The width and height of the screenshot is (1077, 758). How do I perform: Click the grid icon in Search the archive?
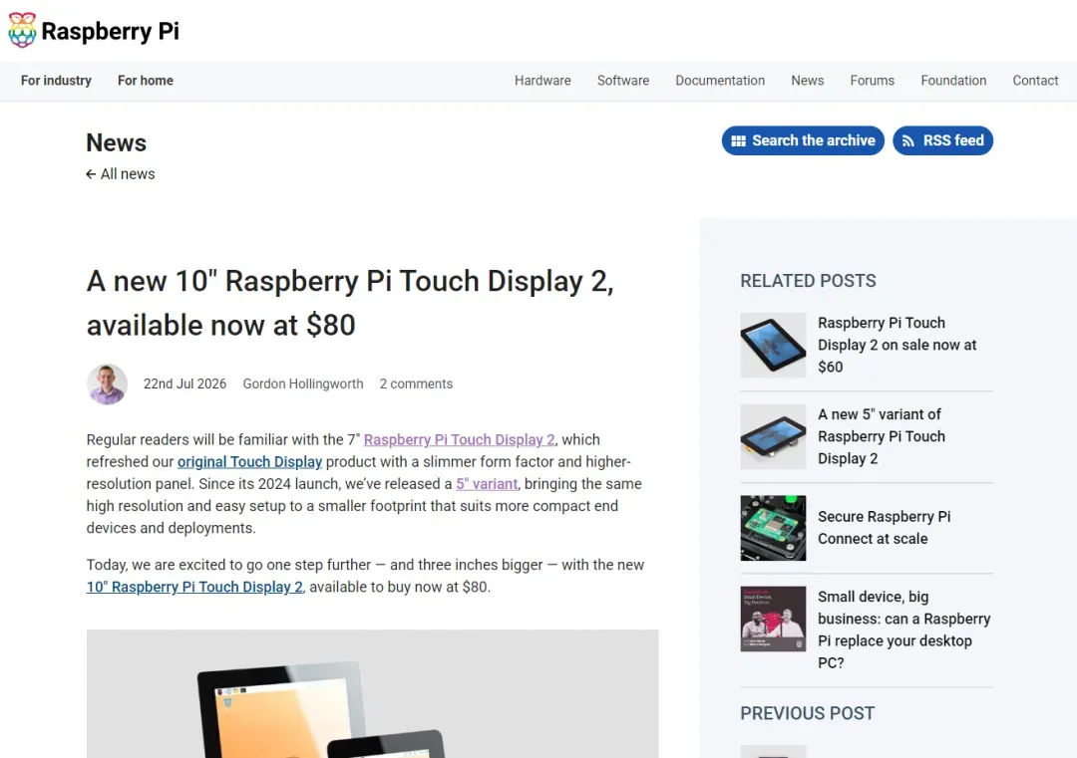coord(738,140)
